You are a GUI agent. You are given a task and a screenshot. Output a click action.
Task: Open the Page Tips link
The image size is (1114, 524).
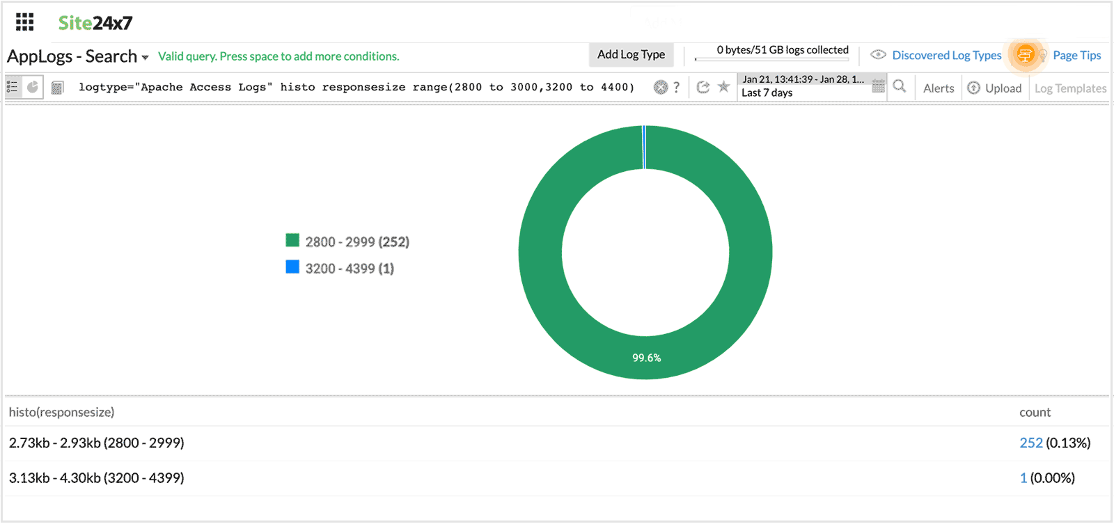pyautogui.click(x=1076, y=55)
